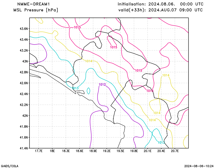This screenshot has height=168, width=218.
Task: Click the valid(+33h) 2024.AUG.07 09:00 UTC line
Action: click(161, 10)
